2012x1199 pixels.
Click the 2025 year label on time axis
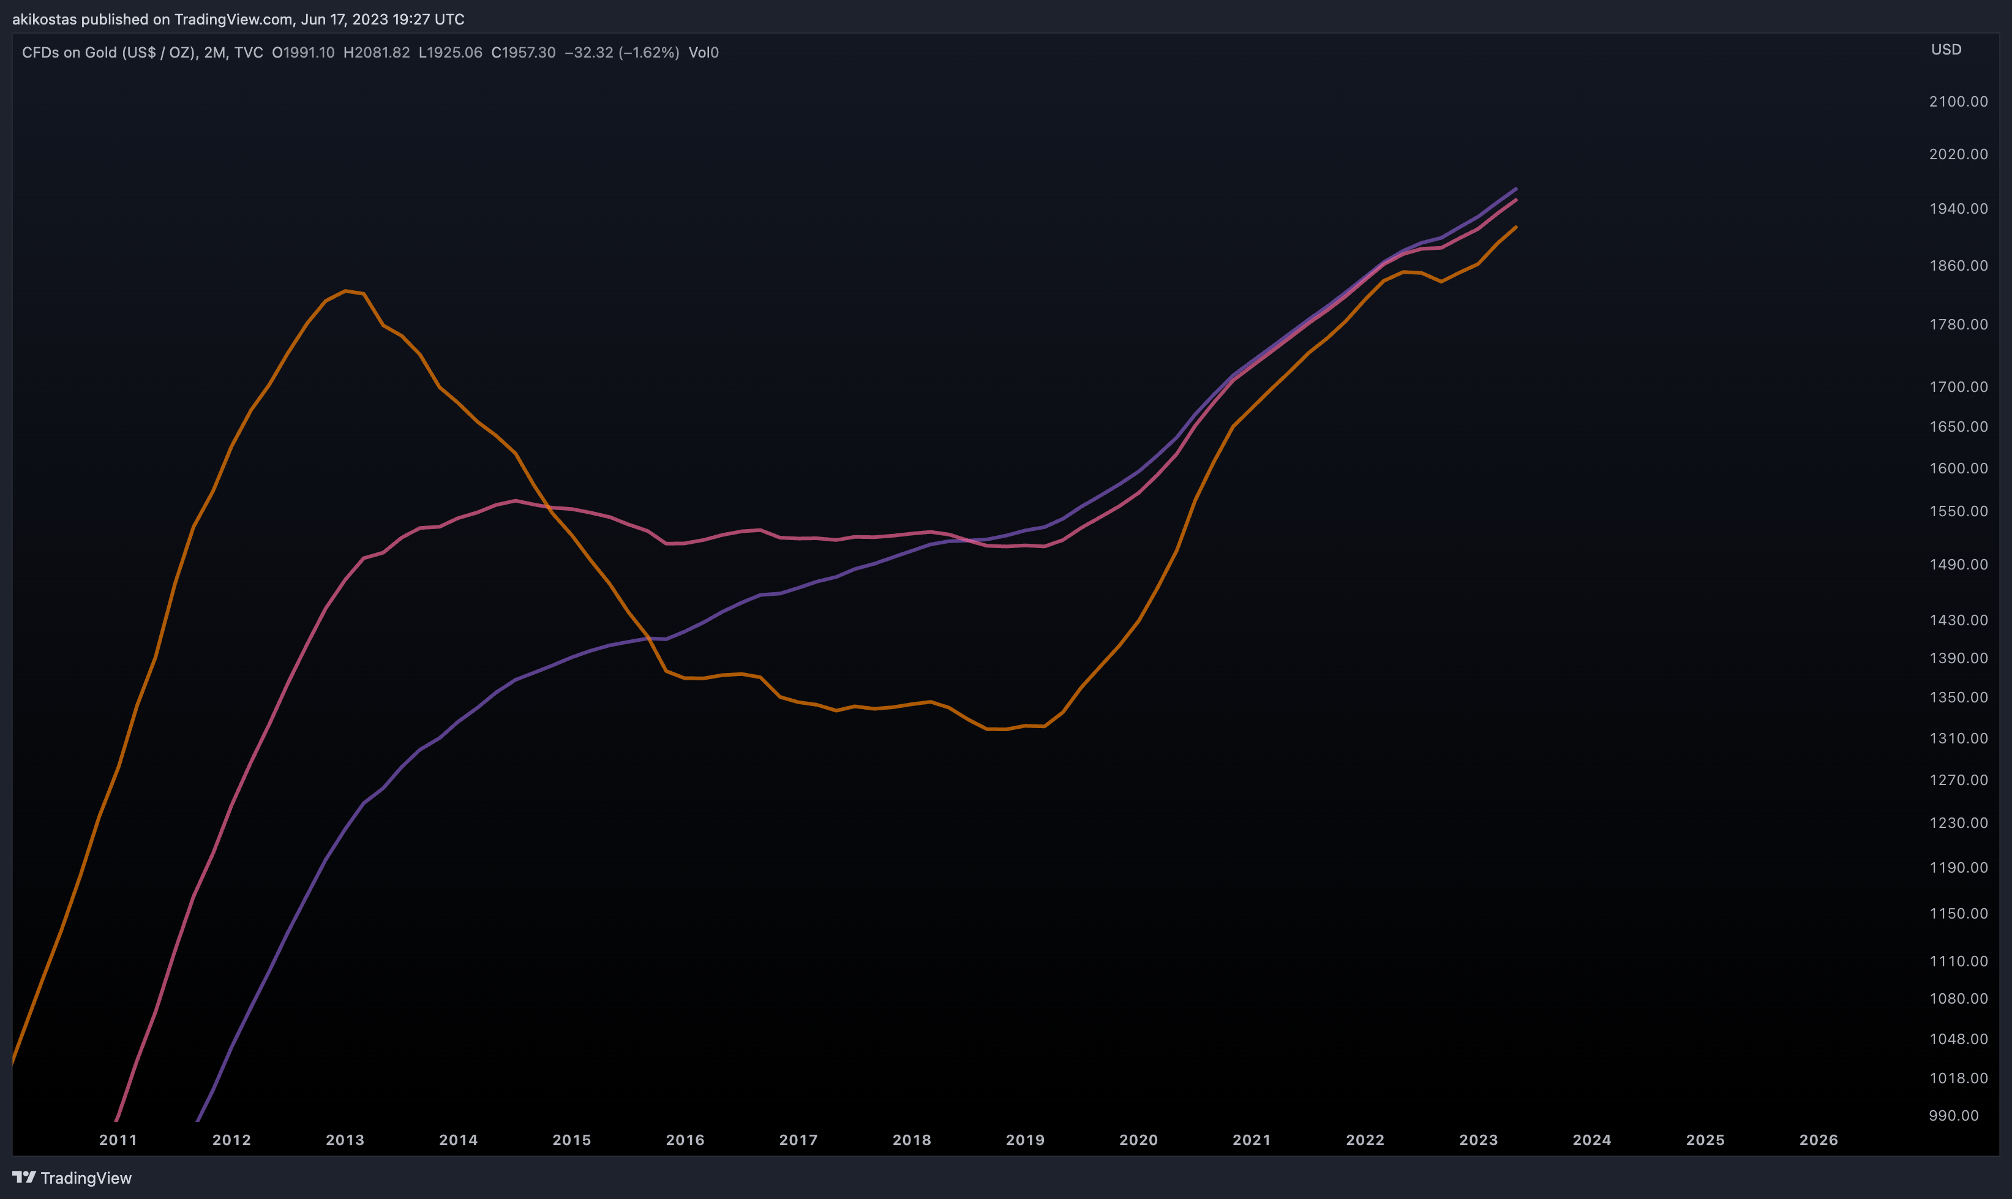[1705, 1140]
